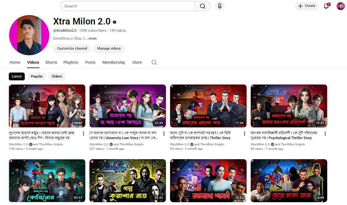
Task: Click the Customize channel button
Action: click(x=72, y=49)
